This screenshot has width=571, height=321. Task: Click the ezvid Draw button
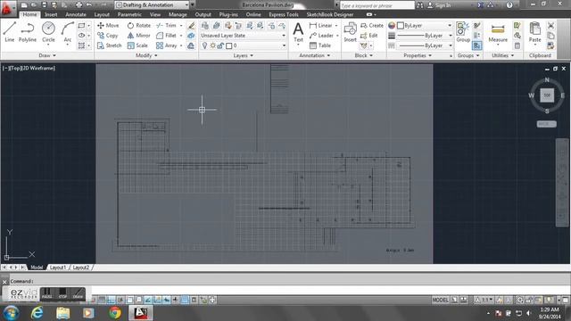coord(78,293)
